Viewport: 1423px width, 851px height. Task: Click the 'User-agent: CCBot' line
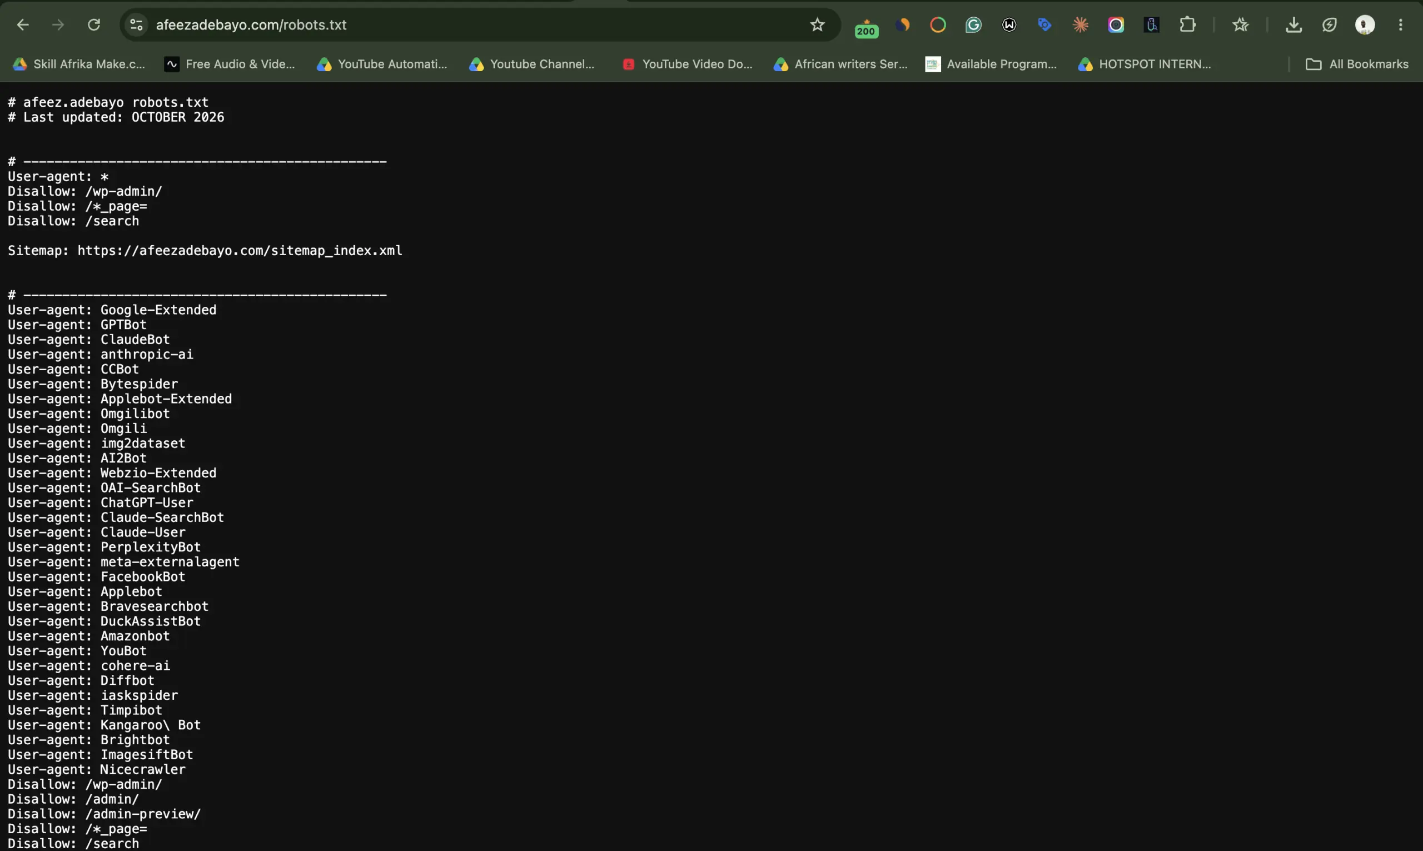tap(73, 369)
